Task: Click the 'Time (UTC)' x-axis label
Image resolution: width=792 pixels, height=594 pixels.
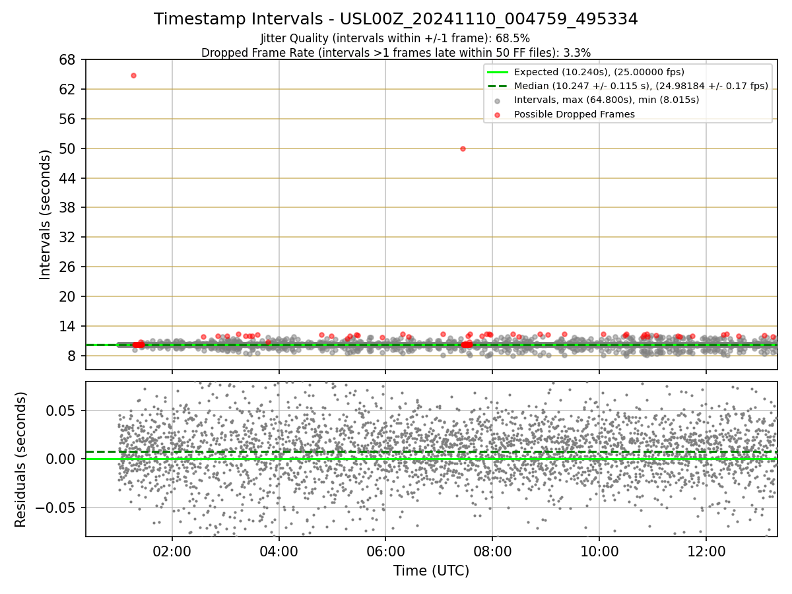Action: pyautogui.click(x=432, y=571)
